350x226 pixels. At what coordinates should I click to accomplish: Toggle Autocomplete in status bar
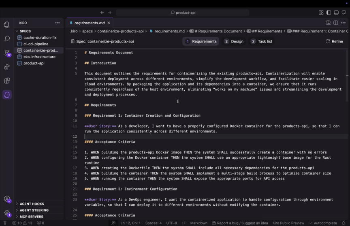(323, 223)
